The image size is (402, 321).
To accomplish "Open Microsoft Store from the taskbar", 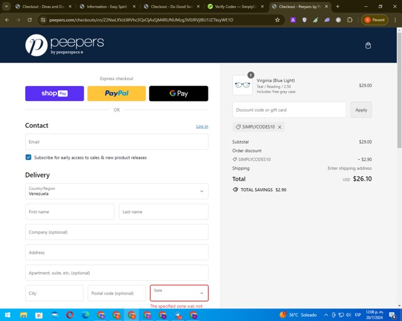I will [x=39, y=315].
